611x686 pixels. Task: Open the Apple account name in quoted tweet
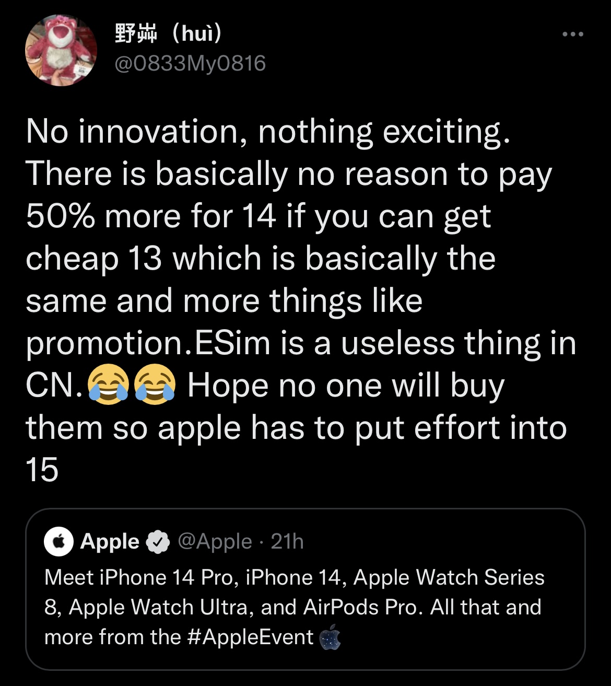click(110, 542)
